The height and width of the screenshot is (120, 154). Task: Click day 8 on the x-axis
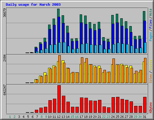(x=42, y=117)
